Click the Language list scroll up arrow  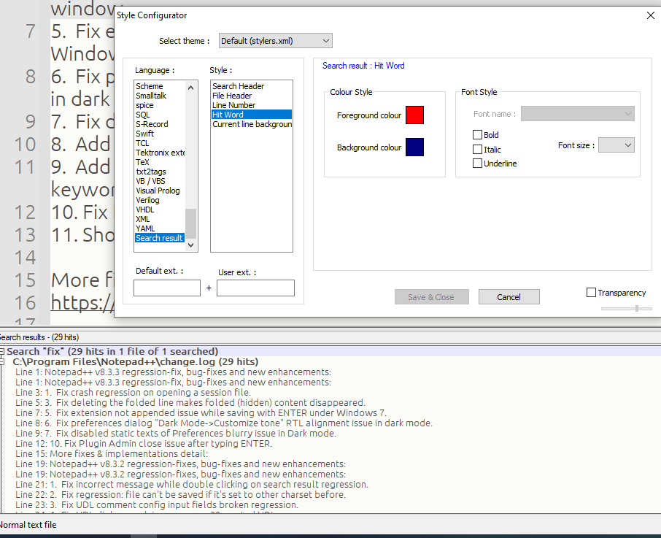pos(190,88)
